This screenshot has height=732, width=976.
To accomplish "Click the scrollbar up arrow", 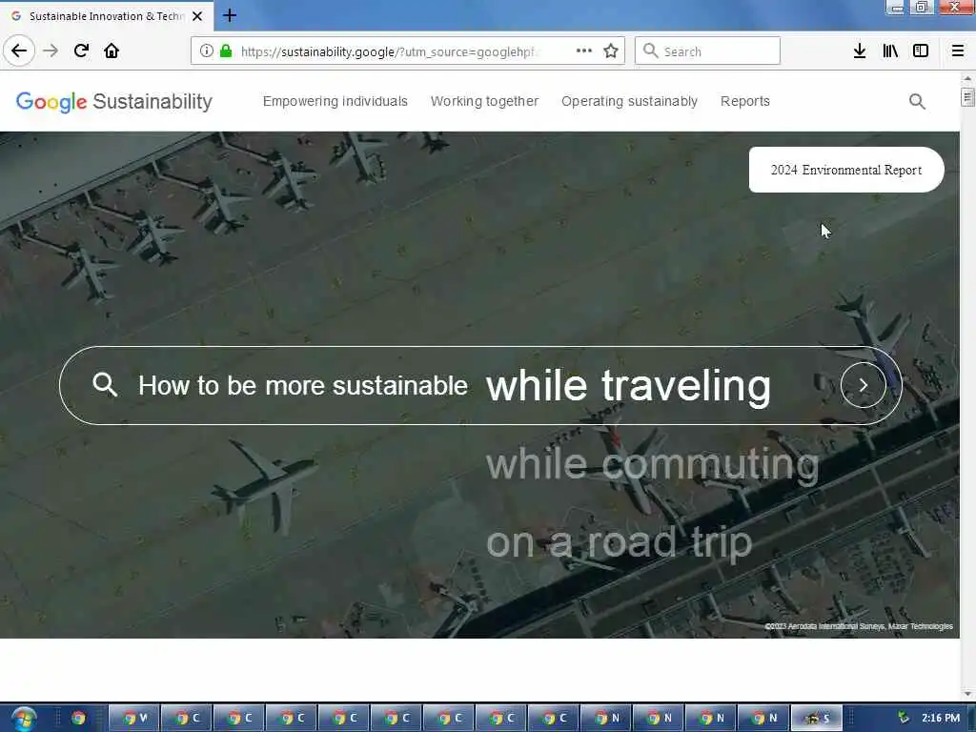I will pos(967,78).
